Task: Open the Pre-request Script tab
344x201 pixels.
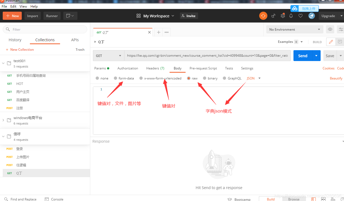Action: point(203,68)
